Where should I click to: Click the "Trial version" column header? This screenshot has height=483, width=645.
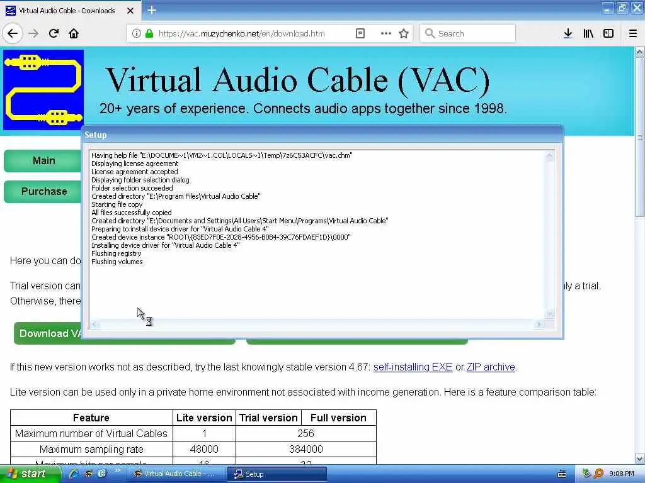click(x=268, y=418)
